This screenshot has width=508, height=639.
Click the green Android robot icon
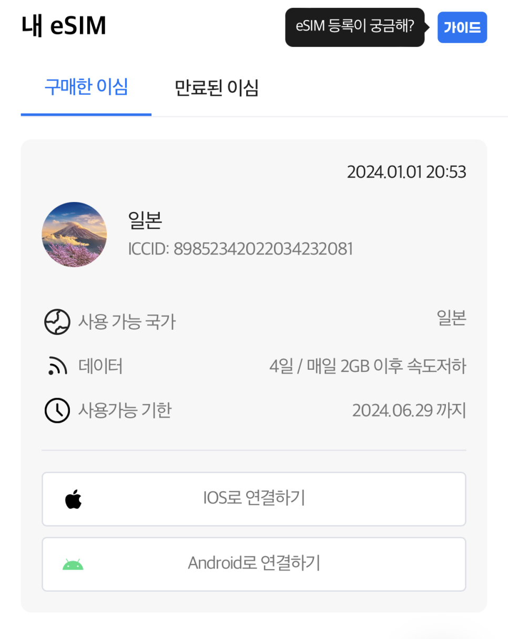73,564
